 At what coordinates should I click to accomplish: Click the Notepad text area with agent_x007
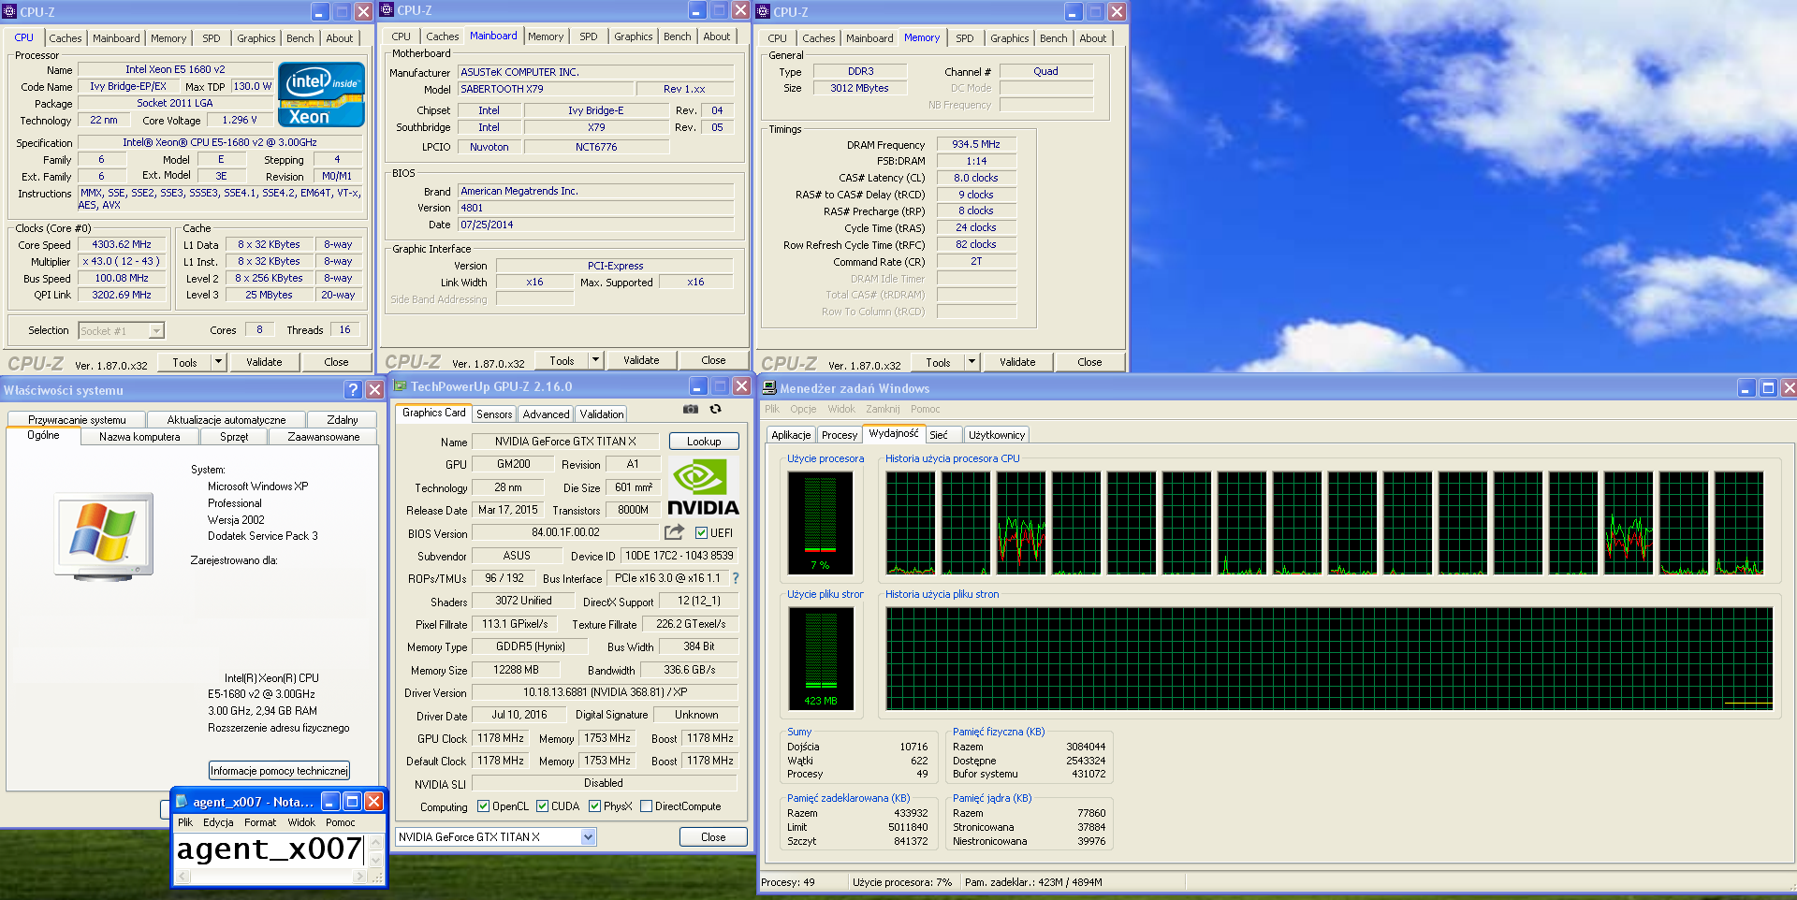[x=271, y=850]
